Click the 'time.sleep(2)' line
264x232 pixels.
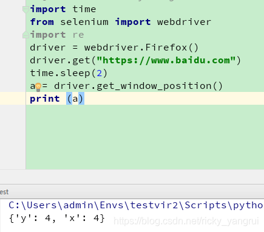pyautogui.click(x=69, y=73)
